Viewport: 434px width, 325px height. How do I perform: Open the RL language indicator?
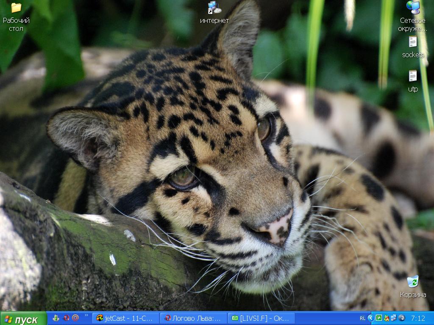pos(362,318)
